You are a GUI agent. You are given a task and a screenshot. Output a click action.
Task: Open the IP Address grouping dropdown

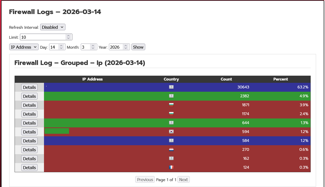[x=24, y=47]
